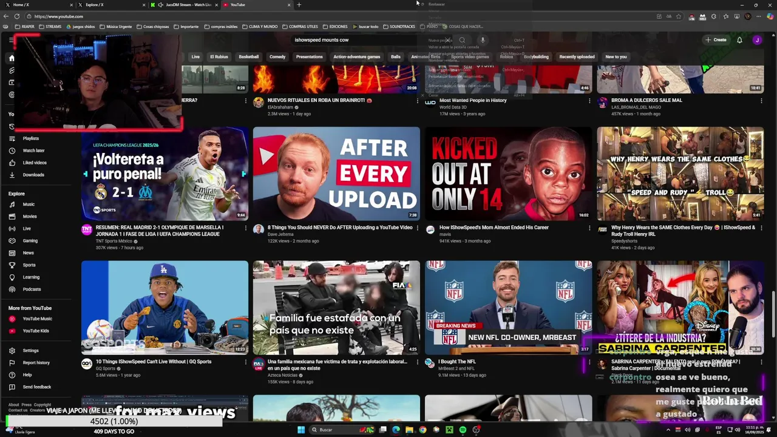Open Playlists in the sidebar
The image size is (777, 437).
(30, 138)
